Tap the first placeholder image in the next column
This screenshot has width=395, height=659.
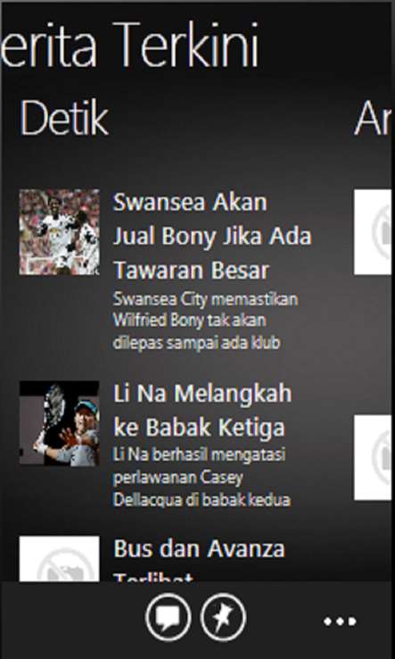[373, 232]
